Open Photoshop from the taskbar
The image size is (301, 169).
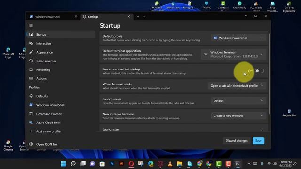pyautogui.click(x=112, y=164)
